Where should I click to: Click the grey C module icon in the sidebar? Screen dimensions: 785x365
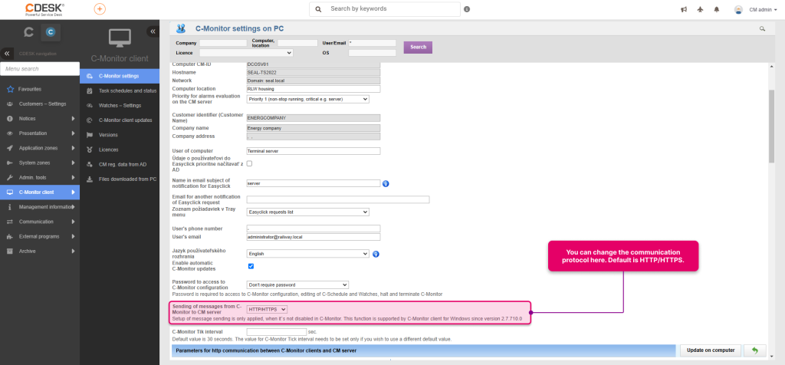(29, 32)
